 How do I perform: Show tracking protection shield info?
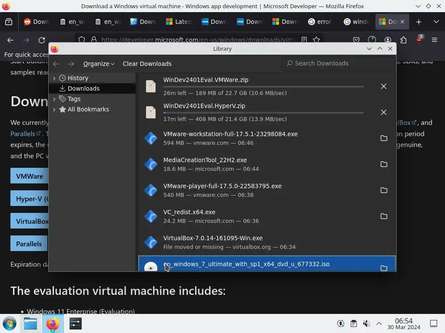pyautogui.click(x=82, y=40)
